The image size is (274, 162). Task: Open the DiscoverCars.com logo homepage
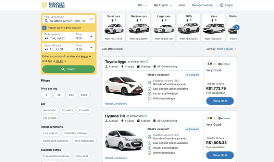pyautogui.click(x=53, y=5)
